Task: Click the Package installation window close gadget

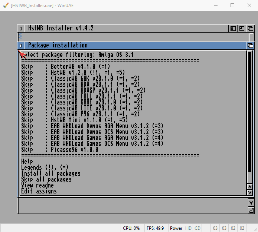Action: point(20,46)
